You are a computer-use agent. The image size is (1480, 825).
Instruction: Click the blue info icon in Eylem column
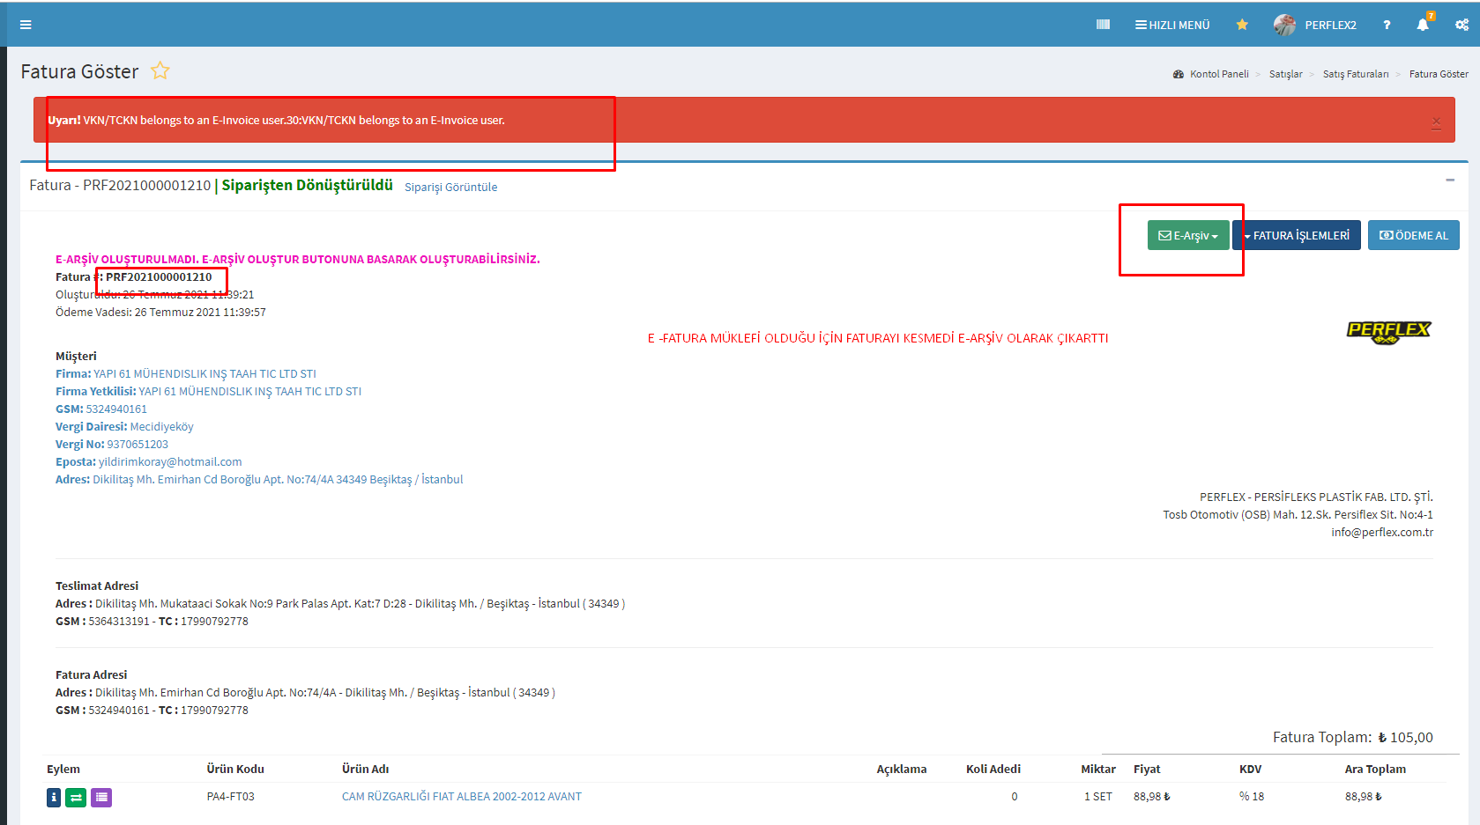click(x=54, y=798)
